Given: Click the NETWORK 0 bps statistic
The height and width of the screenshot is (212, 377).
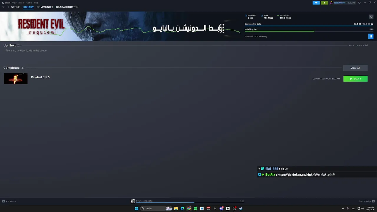Looking at the screenshot, I should tap(251, 17).
